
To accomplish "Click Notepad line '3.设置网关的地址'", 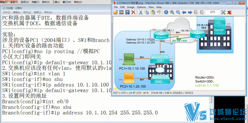I will pyautogui.click(x=24, y=96).
